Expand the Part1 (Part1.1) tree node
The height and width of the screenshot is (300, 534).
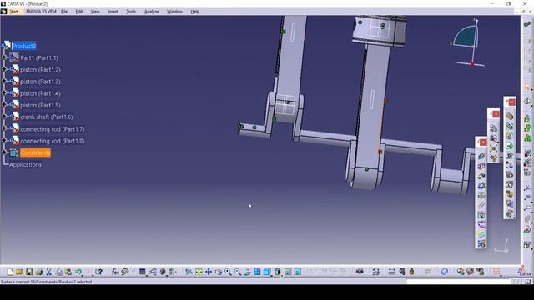coord(4,57)
